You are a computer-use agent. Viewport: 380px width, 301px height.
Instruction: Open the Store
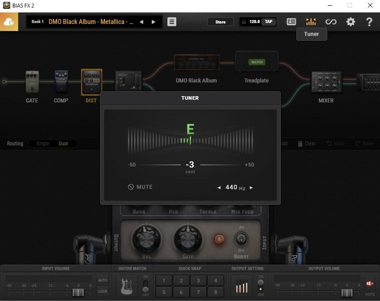click(x=220, y=22)
